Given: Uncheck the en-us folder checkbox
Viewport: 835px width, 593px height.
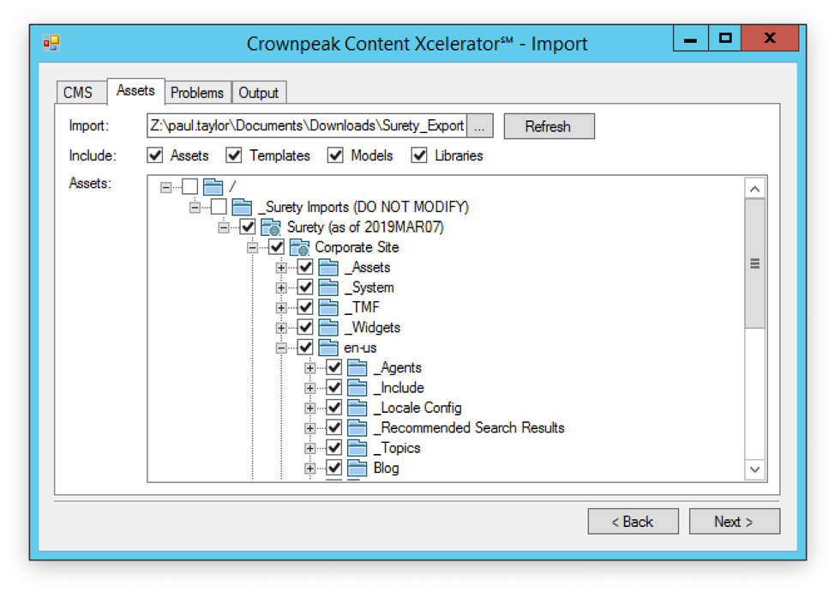Looking at the screenshot, I should tap(304, 348).
